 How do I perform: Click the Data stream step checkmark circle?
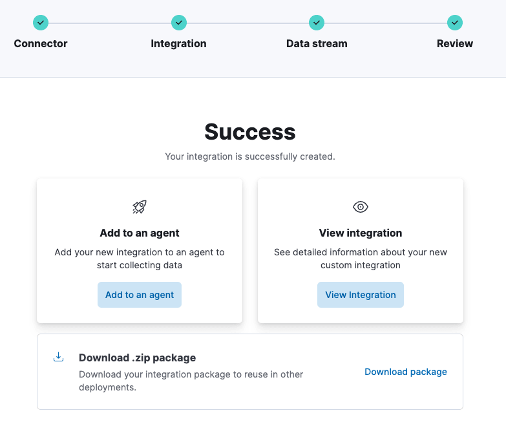click(317, 23)
